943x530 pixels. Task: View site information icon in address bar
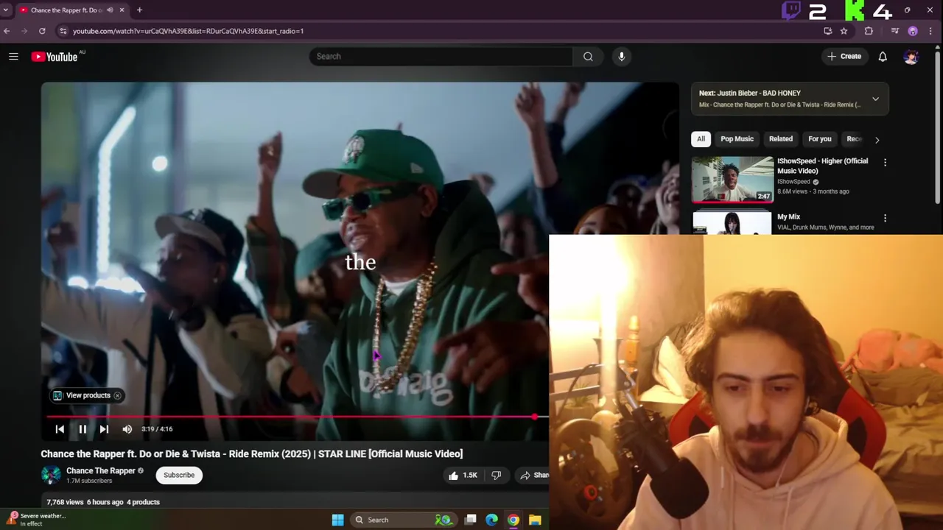pyautogui.click(x=63, y=31)
